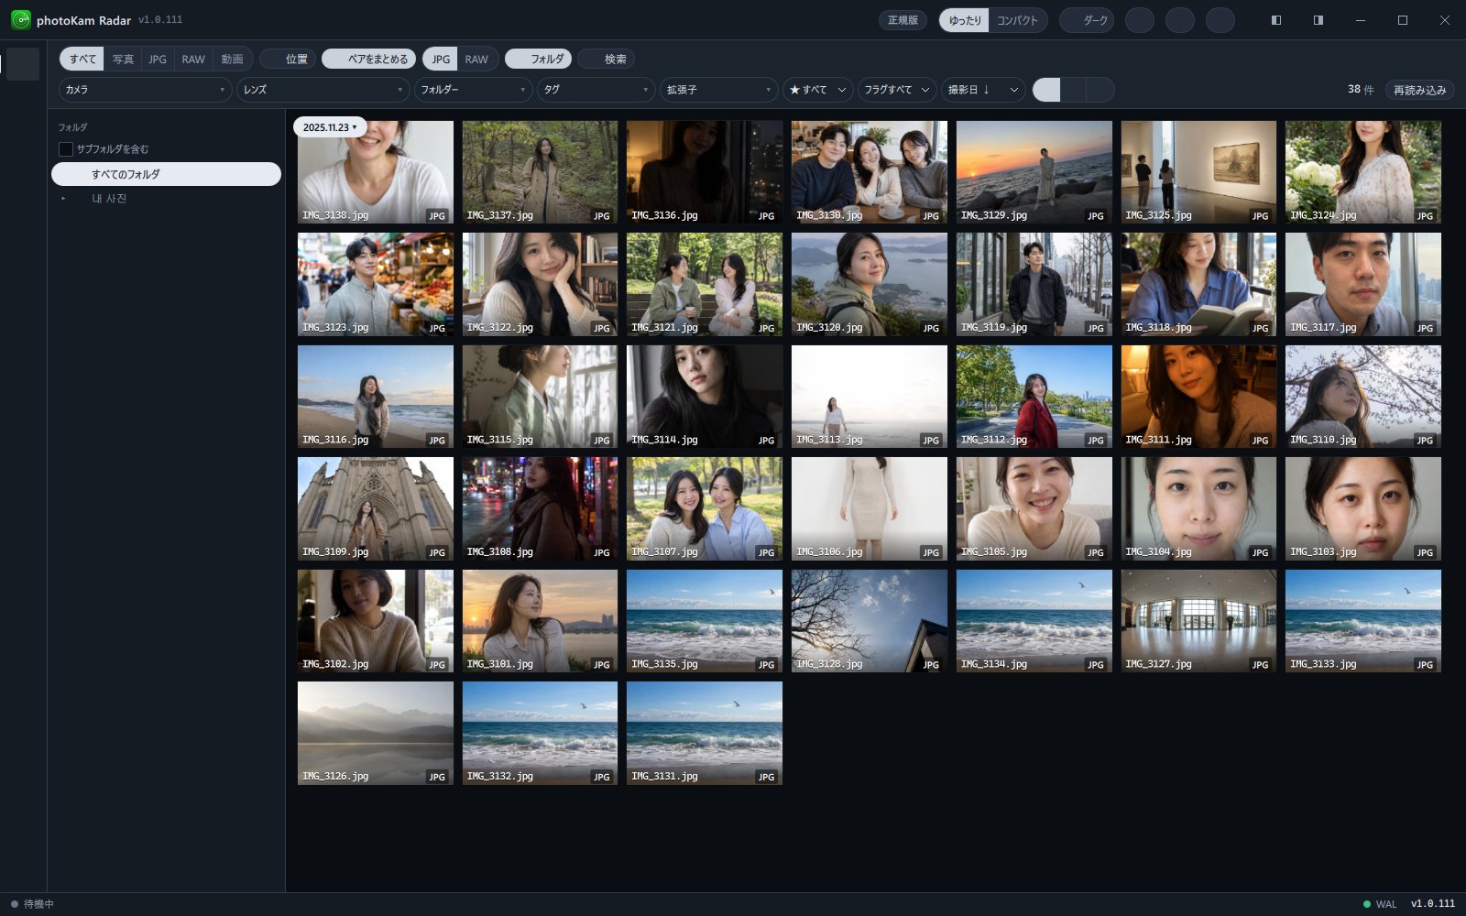This screenshot has height=916, width=1466.
Task: Click the 再読み込み reload button
Action: [x=1419, y=90]
